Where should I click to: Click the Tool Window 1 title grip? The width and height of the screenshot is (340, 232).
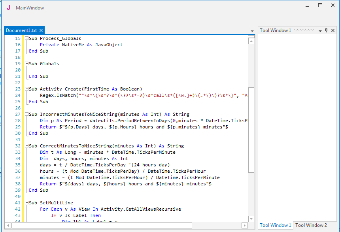point(305,30)
